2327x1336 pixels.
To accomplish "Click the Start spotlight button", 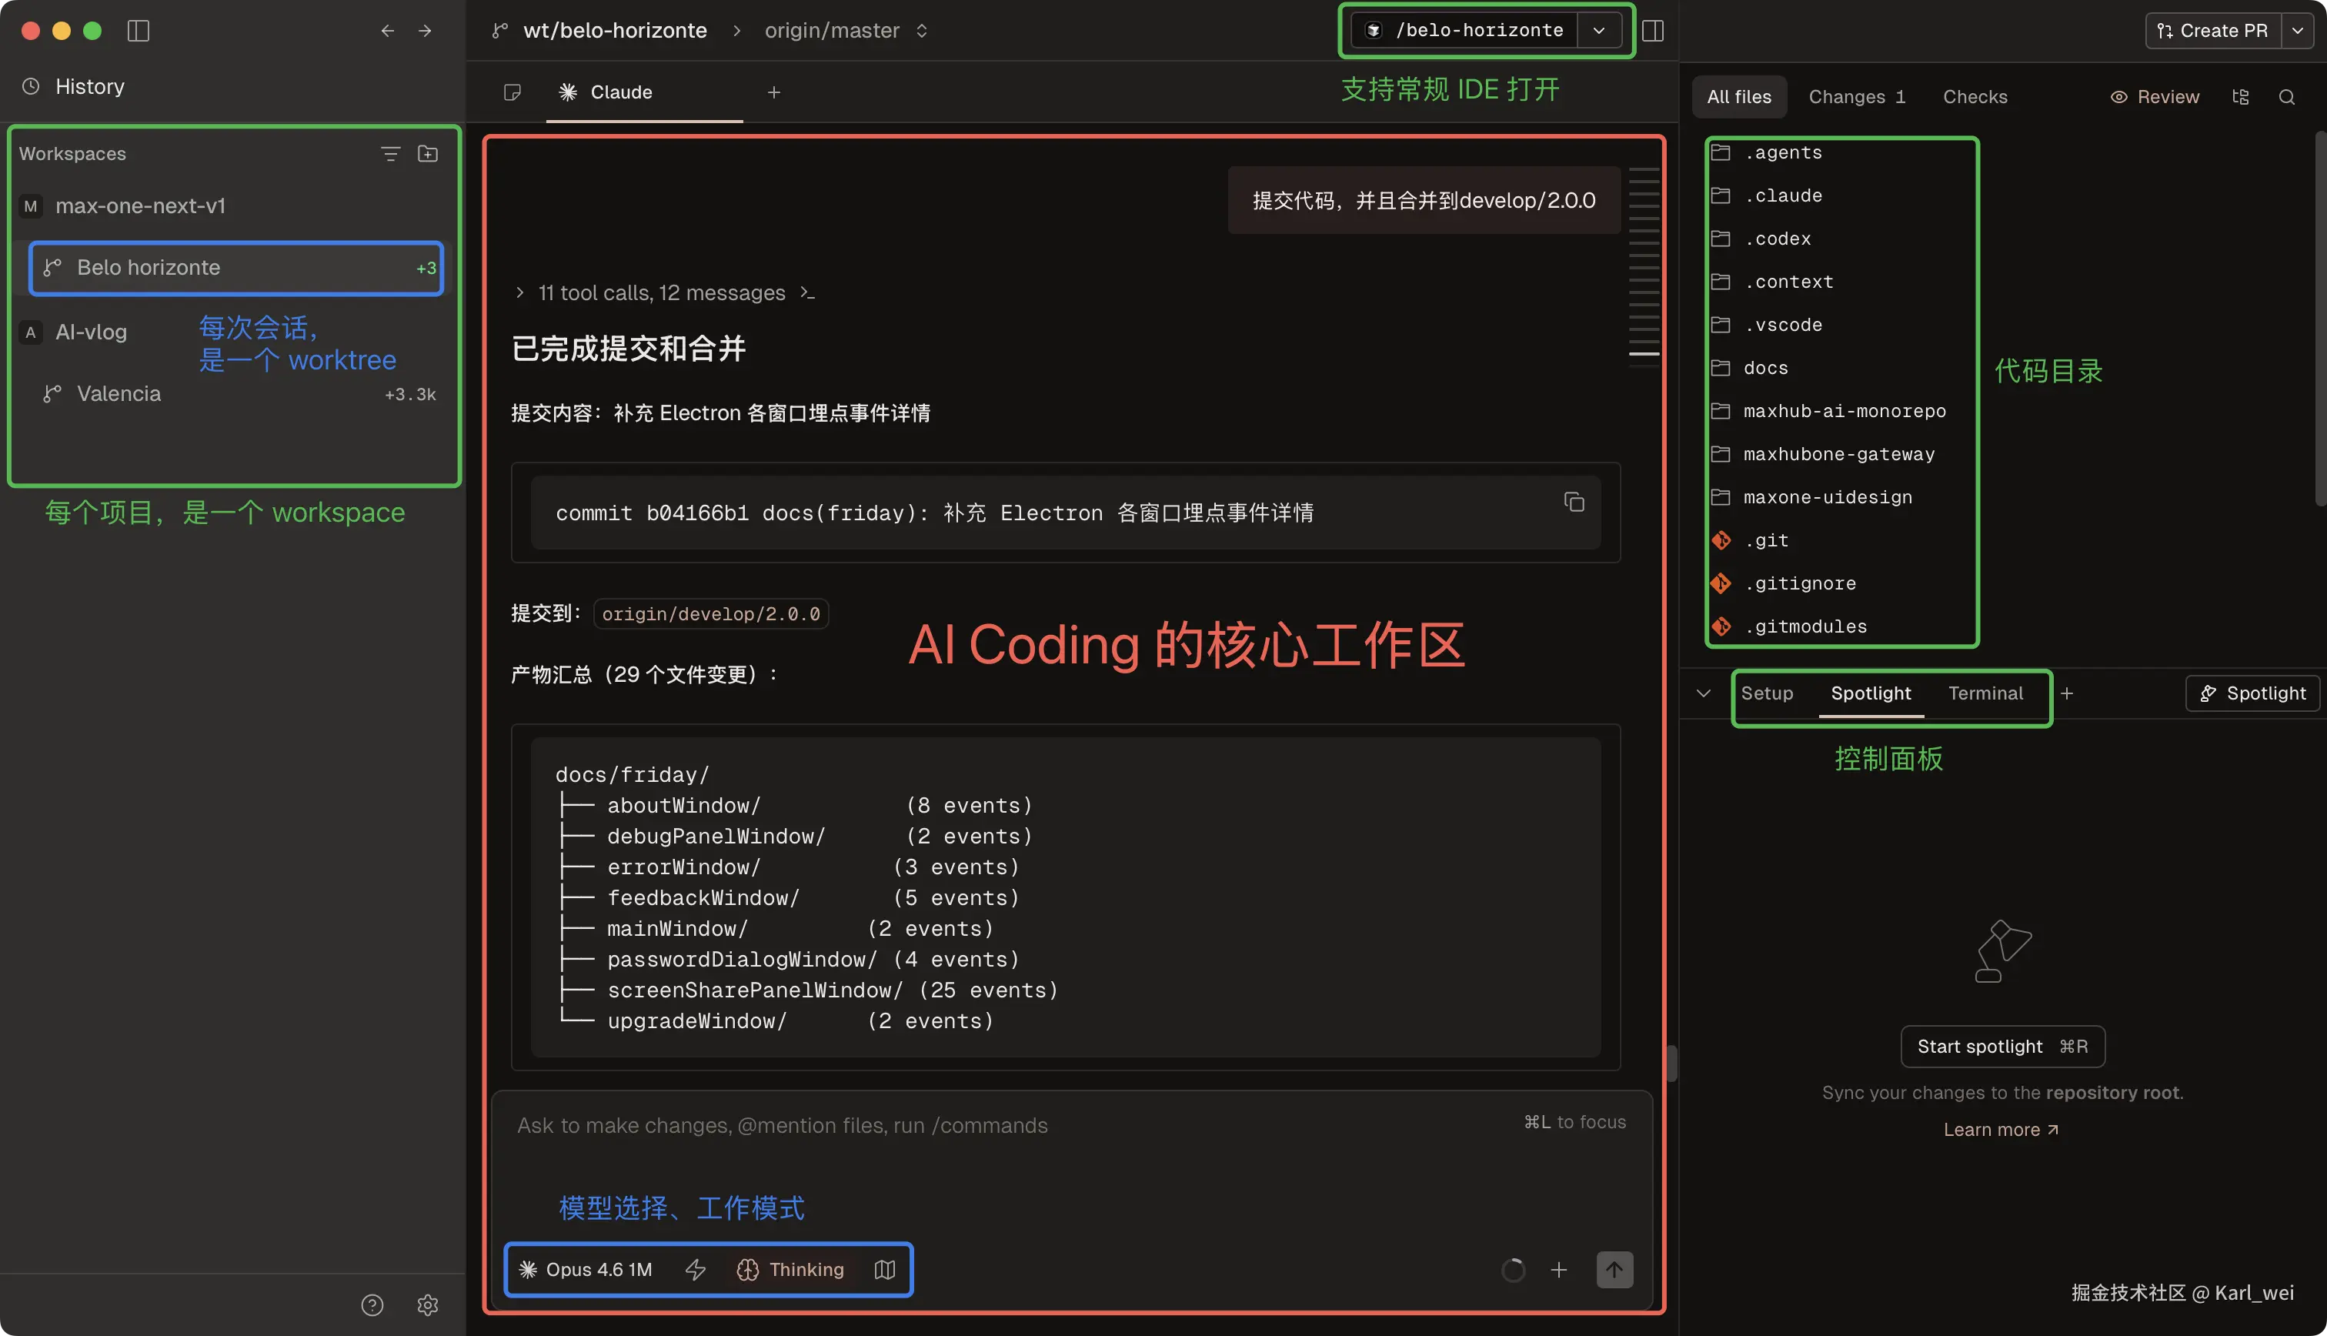I will tap(2001, 1046).
